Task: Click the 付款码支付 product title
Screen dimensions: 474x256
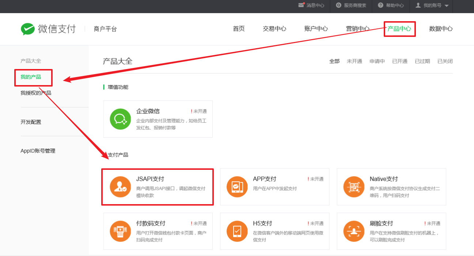Action: pos(151,223)
